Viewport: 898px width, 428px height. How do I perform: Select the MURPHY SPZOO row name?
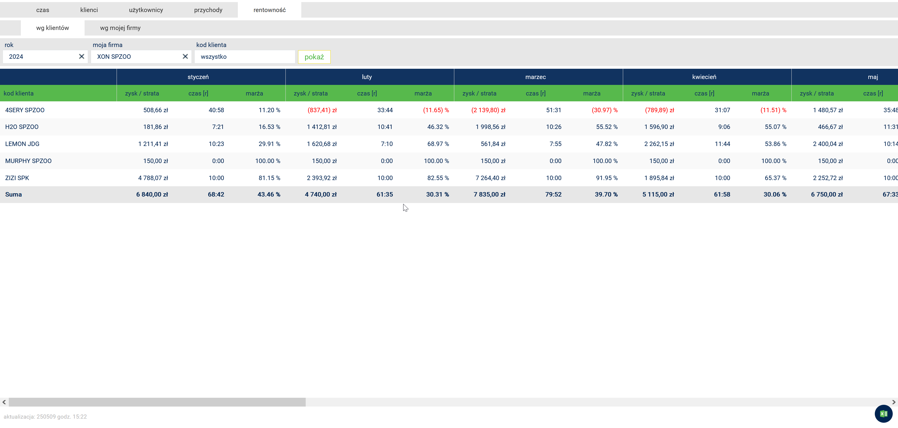(28, 161)
